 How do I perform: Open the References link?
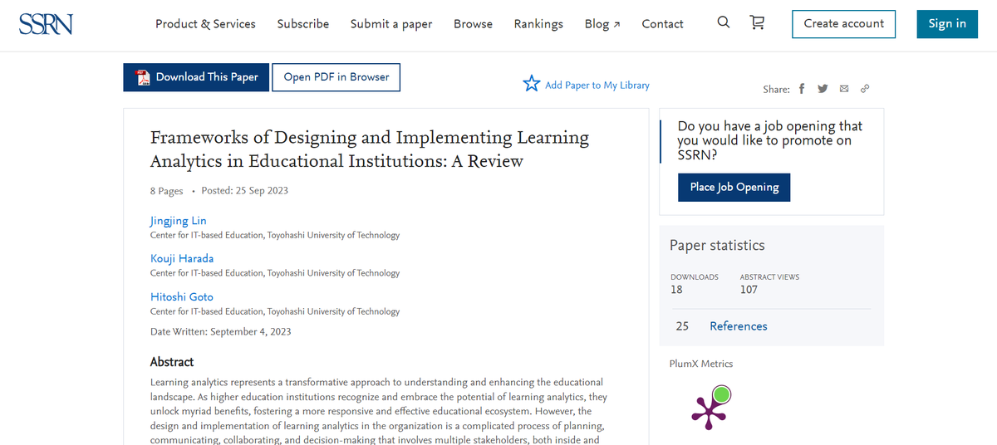click(739, 326)
